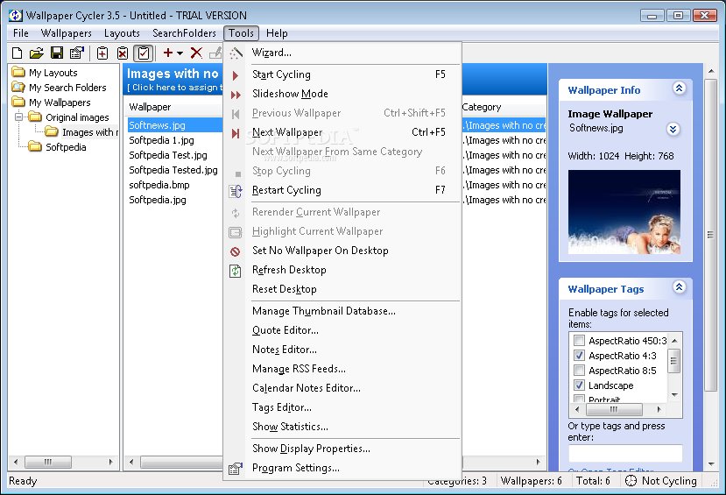Screen dimensions: 726x495
Task: Choose Show Statistics... entry
Action: click(342, 427)
